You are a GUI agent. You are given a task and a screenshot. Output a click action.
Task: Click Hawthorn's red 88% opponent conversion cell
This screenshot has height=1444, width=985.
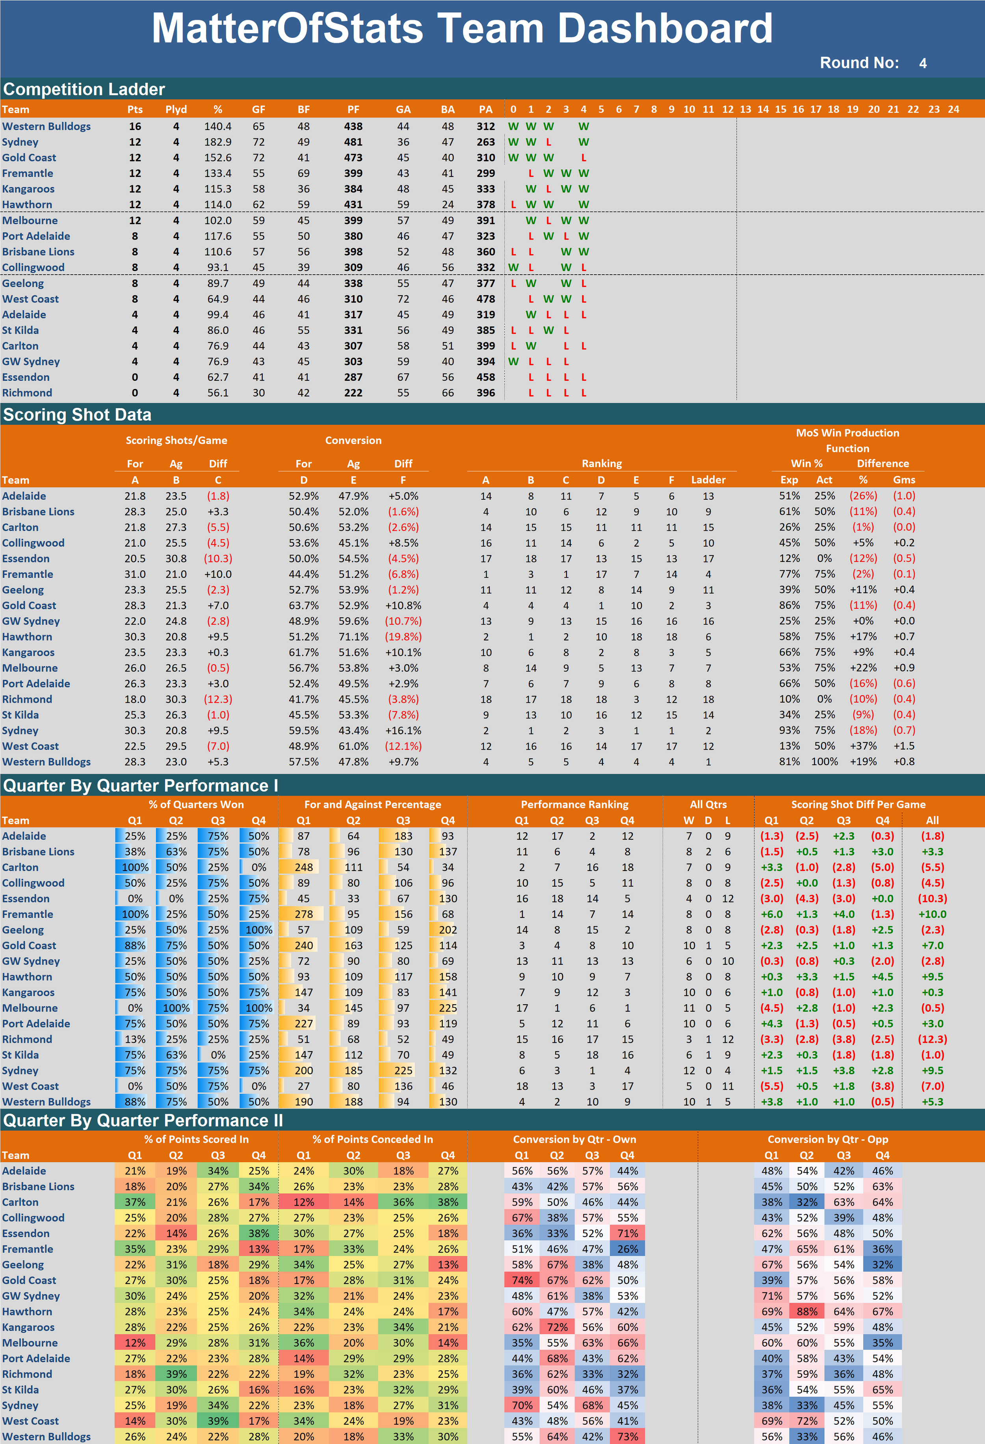tap(806, 1311)
